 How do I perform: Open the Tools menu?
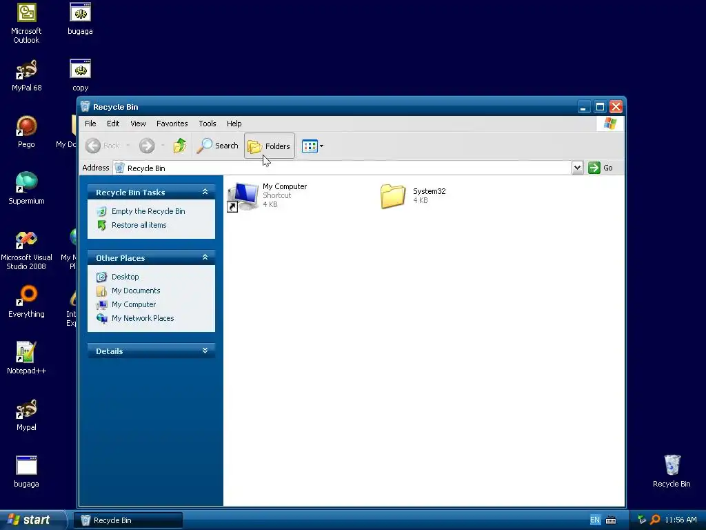click(208, 124)
